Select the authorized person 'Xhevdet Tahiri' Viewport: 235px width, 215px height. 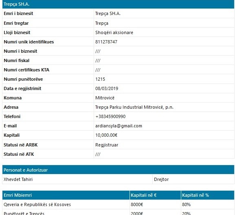18,179
